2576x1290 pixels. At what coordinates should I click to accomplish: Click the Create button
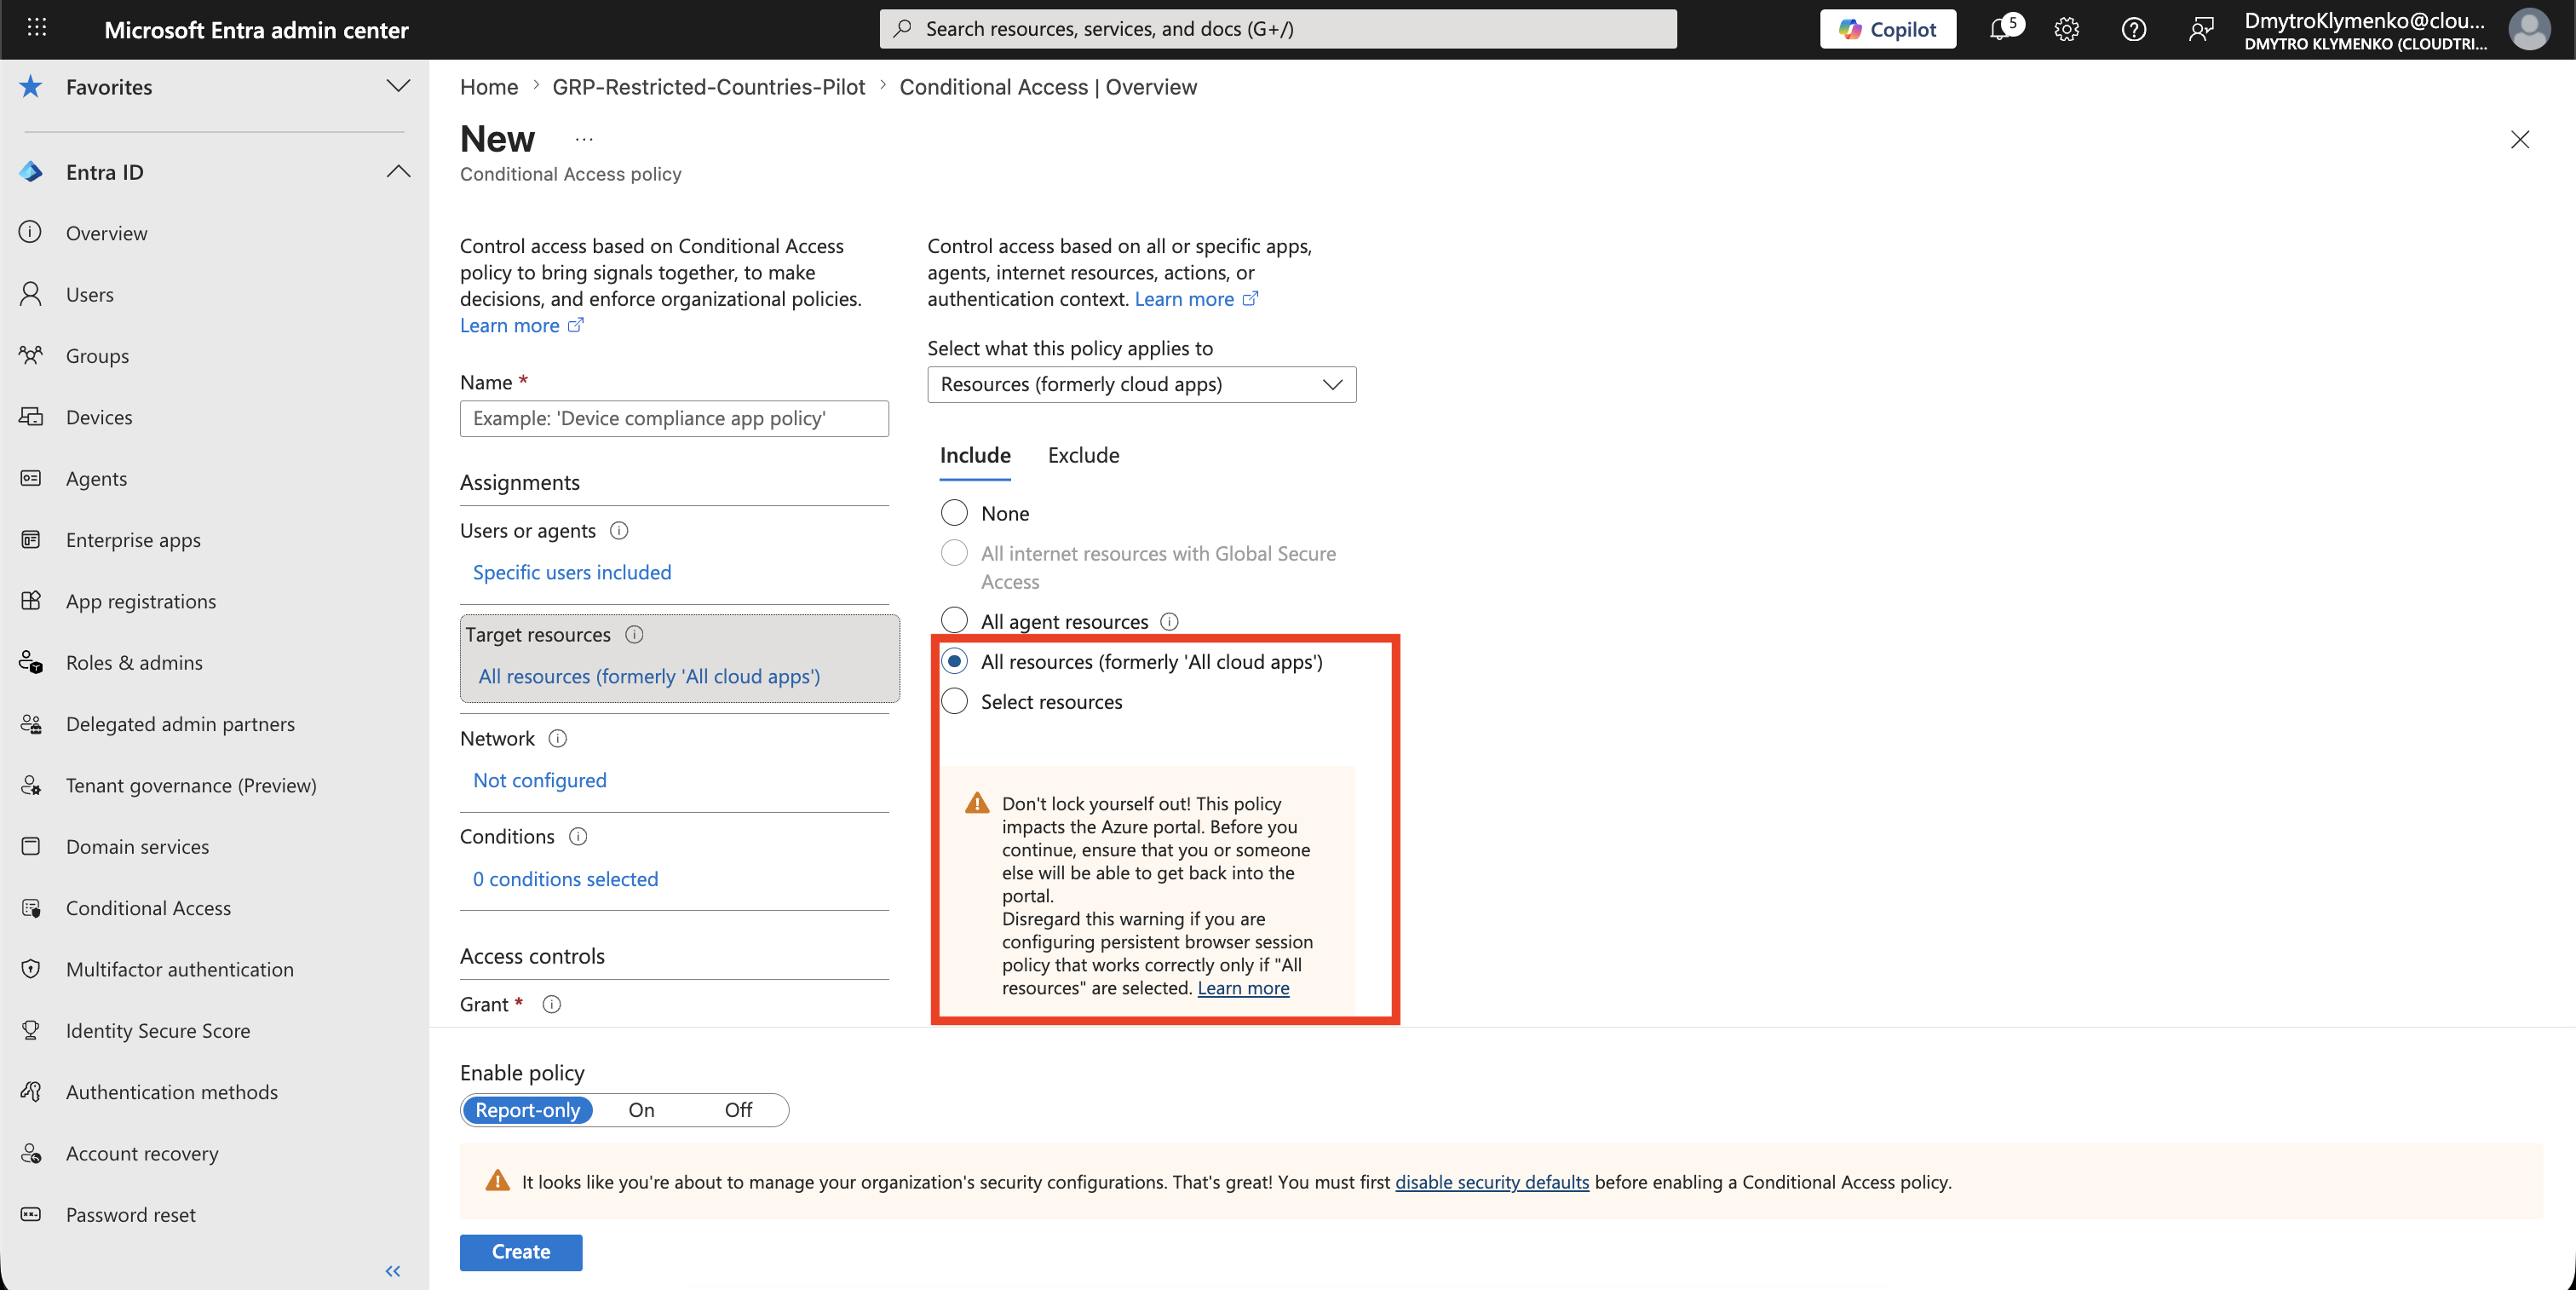pyautogui.click(x=521, y=1252)
